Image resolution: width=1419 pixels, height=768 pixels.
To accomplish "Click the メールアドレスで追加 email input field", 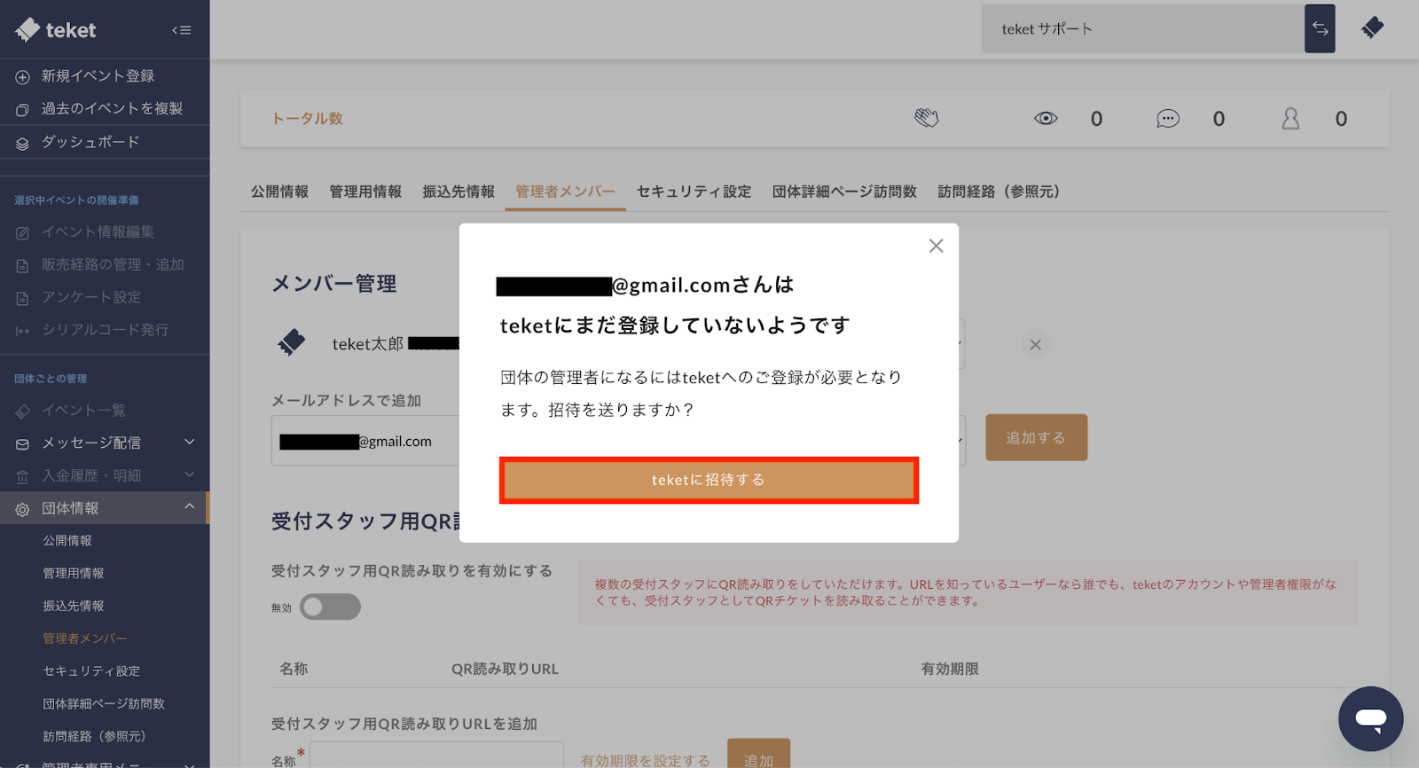I will pyautogui.click(x=366, y=441).
